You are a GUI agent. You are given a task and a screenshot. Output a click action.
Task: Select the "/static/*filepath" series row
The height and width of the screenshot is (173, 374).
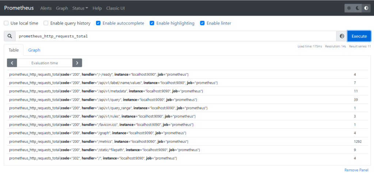point(187,150)
